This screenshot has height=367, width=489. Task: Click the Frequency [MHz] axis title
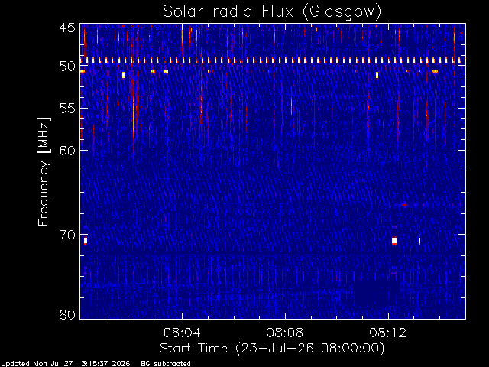coord(44,171)
